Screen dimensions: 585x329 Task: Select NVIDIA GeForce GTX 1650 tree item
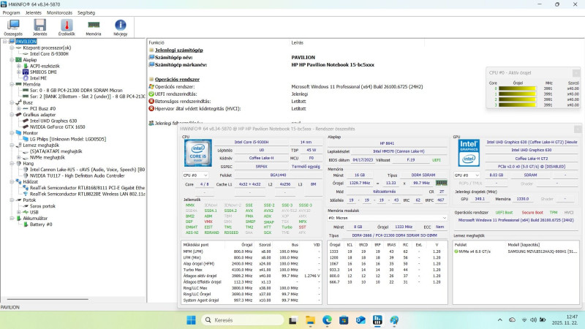pyautogui.click(x=58, y=126)
